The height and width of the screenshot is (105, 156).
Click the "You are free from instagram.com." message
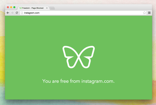[x=79, y=81]
